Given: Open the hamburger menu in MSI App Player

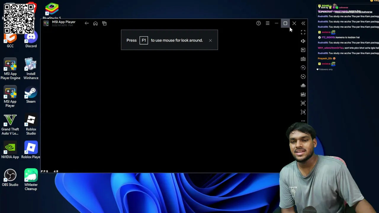Looking at the screenshot, I should click(x=267, y=23).
